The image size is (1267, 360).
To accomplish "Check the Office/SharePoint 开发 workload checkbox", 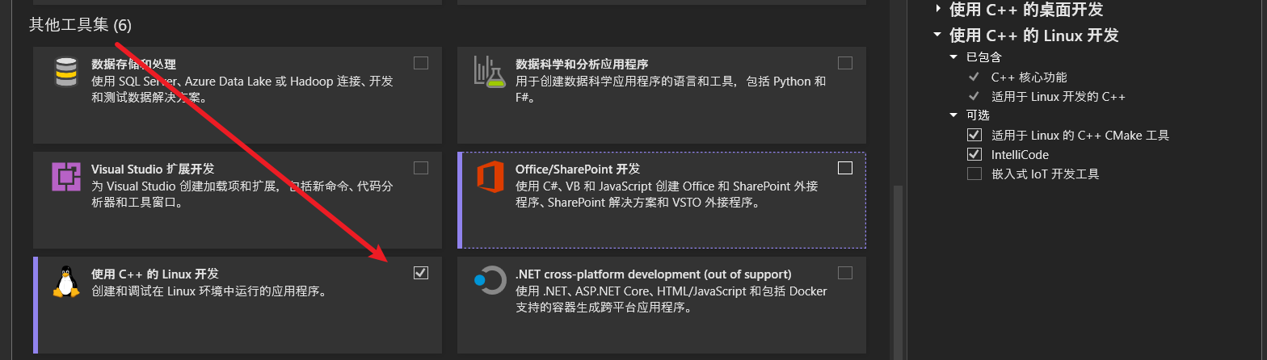I will coord(844,168).
